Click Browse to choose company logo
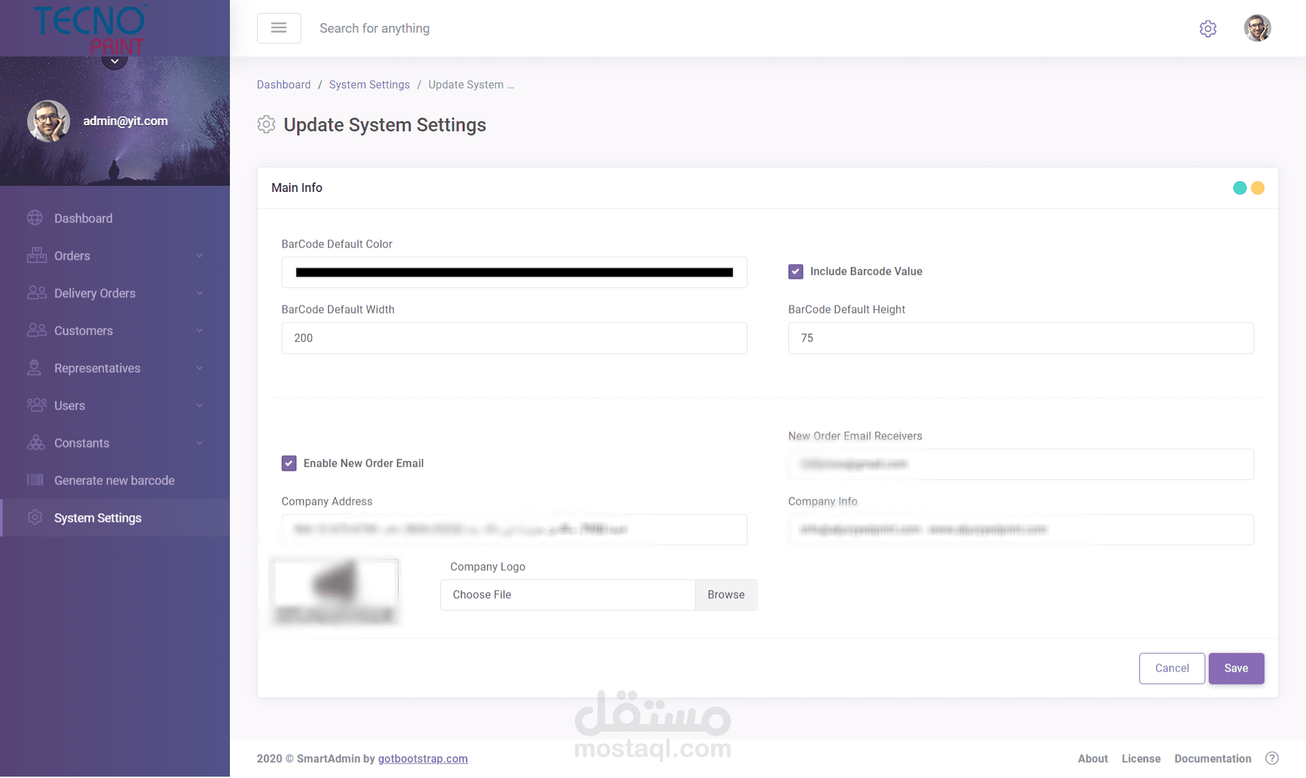 coord(726,595)
